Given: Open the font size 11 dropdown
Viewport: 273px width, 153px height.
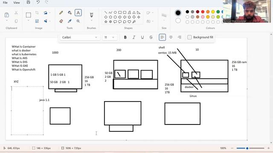Looking at the screenshot, I should coord(110,37).
